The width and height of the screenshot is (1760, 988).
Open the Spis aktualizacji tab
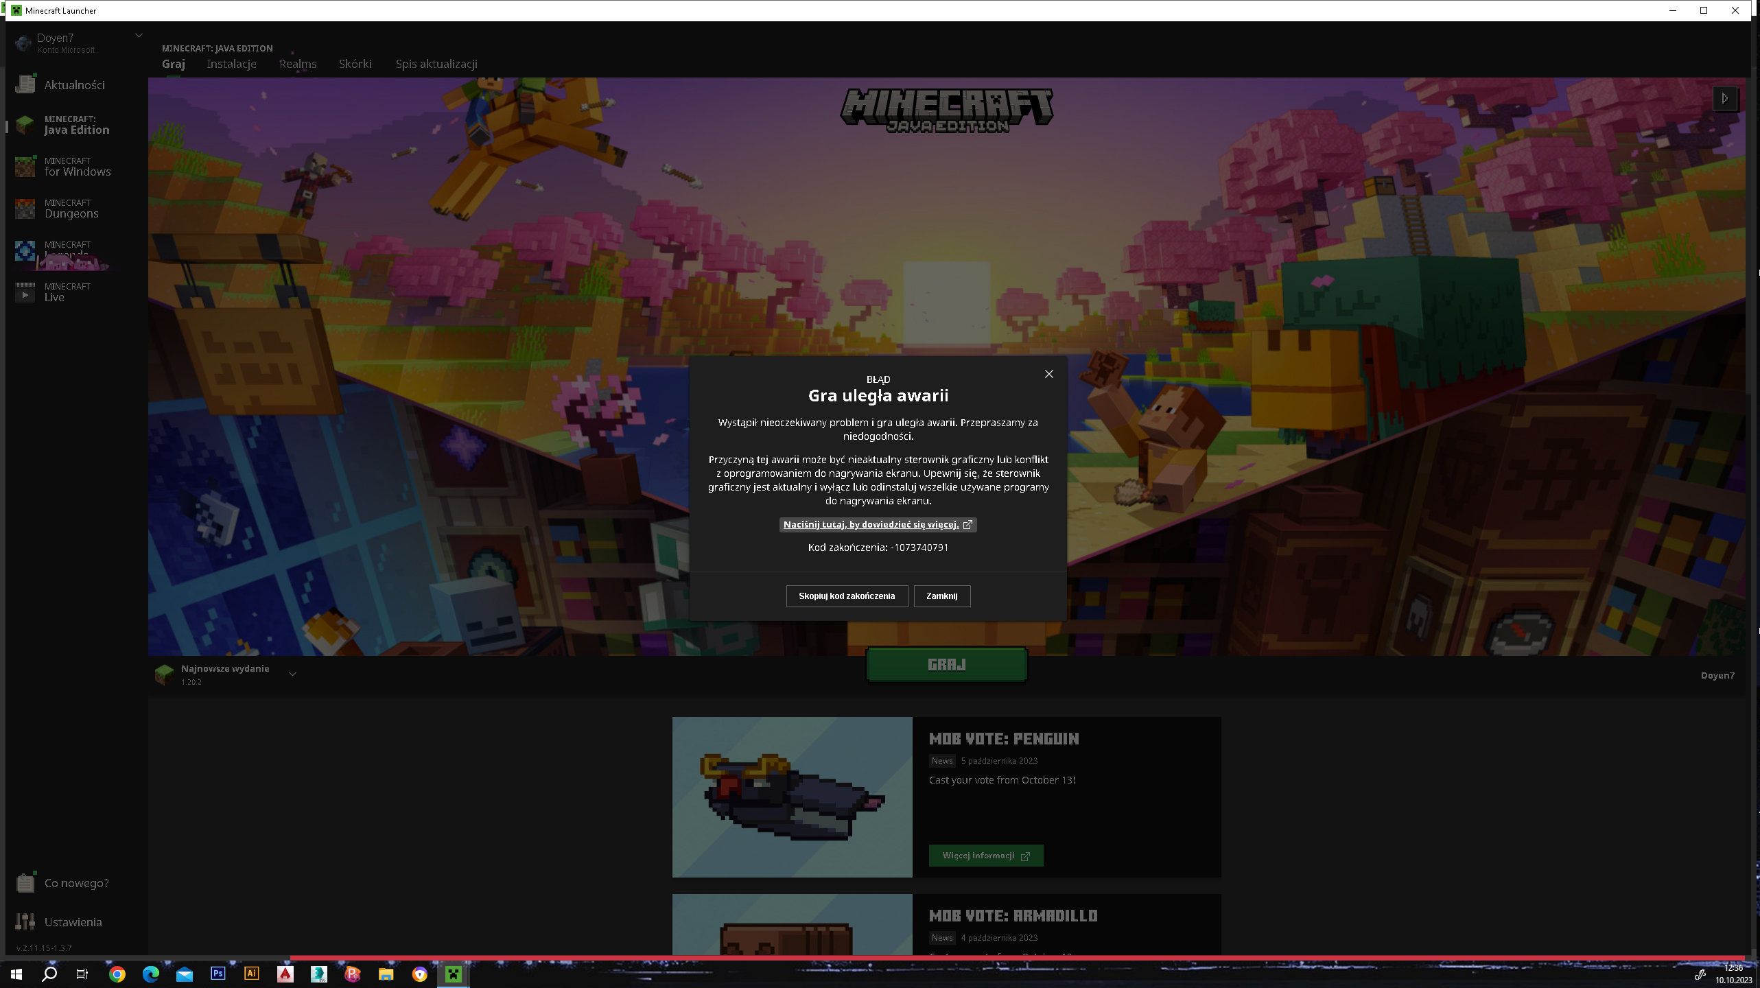coord(436,64)
